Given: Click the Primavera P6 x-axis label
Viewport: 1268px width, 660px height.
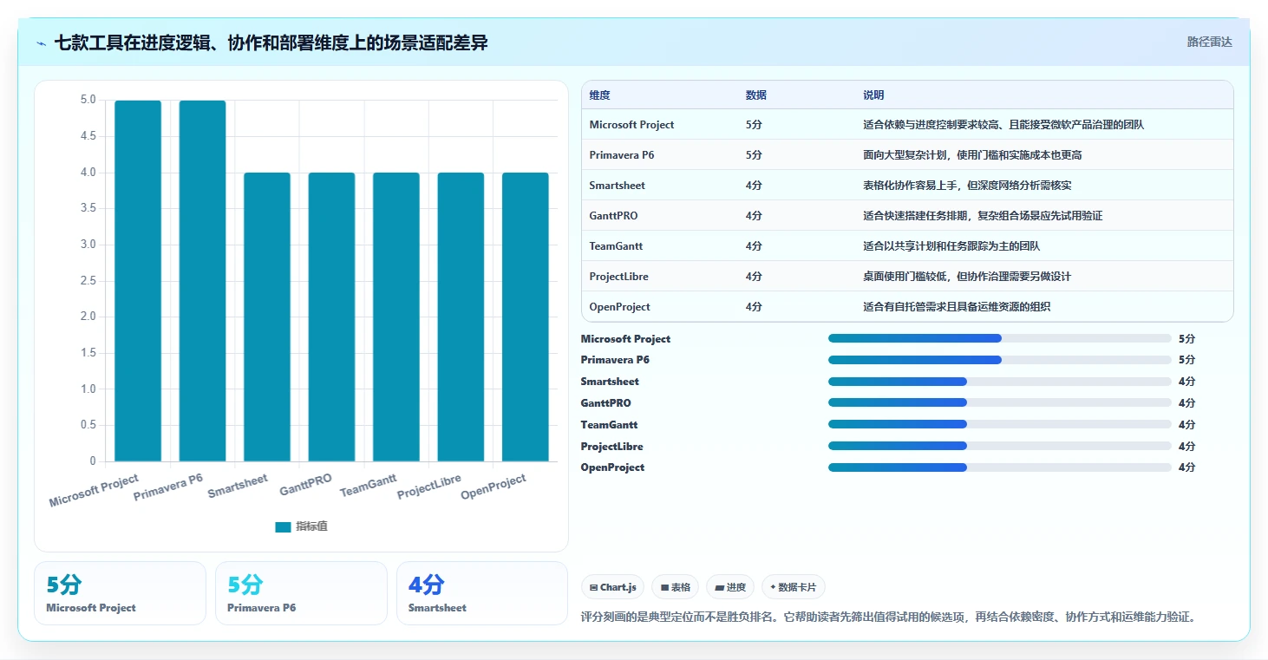Looking at the screenshot, I should [168, 487].
